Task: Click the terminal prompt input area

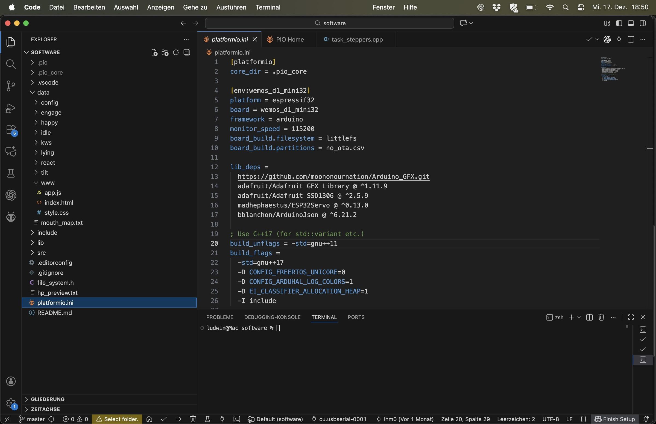Action: pyautogui.click(x=278, y=328)
